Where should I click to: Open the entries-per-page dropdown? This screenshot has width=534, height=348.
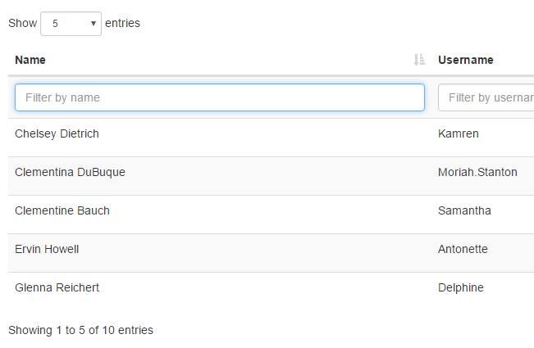tap(71, 24)
